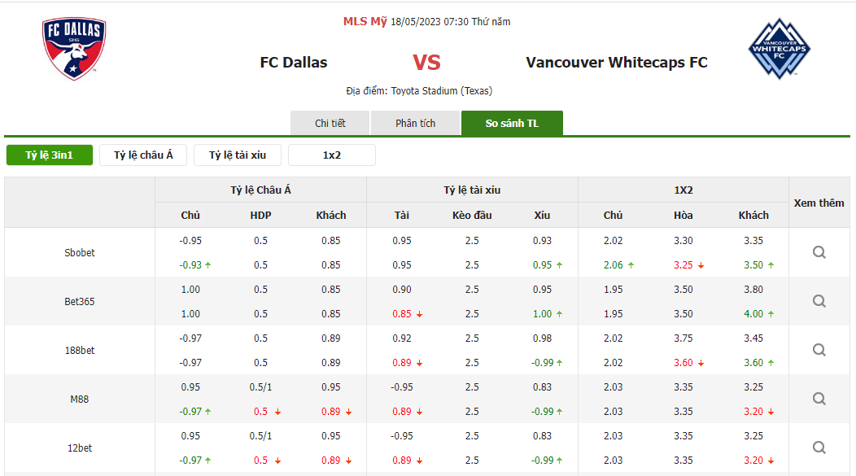Switch to the Phân tích tab
The width and height of the screenshot is (856, 476).
click(416, 123)
